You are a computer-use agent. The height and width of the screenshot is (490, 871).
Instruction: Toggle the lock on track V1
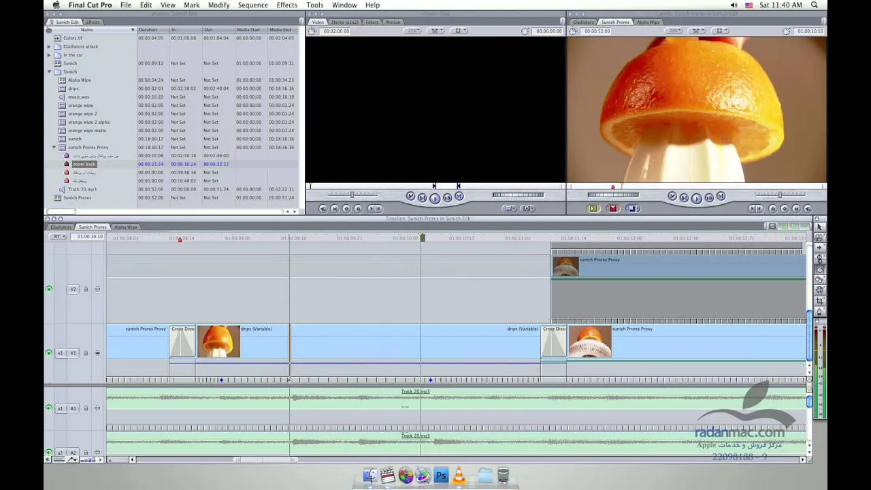86,353
